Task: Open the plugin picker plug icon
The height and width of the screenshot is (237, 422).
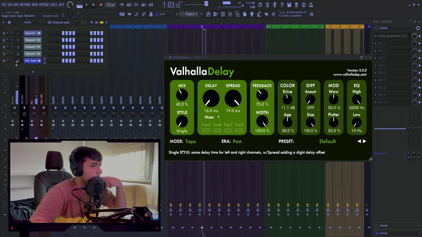Action: pyautogui.click(x=252, y=14)
